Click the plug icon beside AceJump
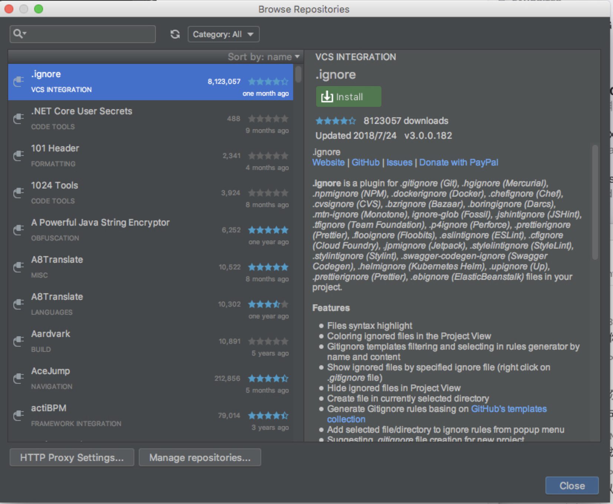Screen dimensions: 613x504 point(18,379)
